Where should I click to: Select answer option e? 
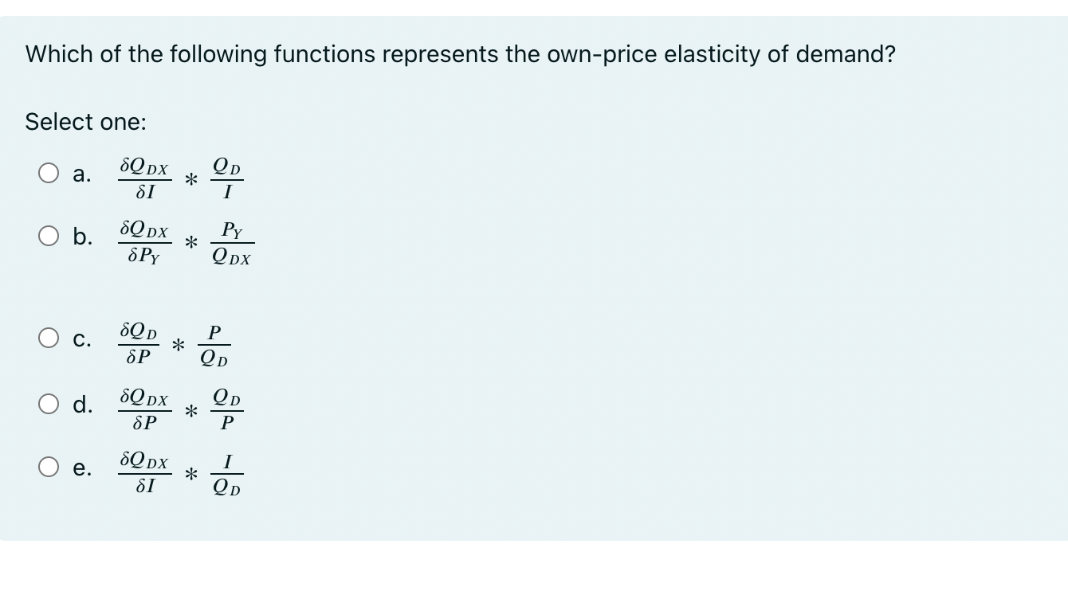49,468
